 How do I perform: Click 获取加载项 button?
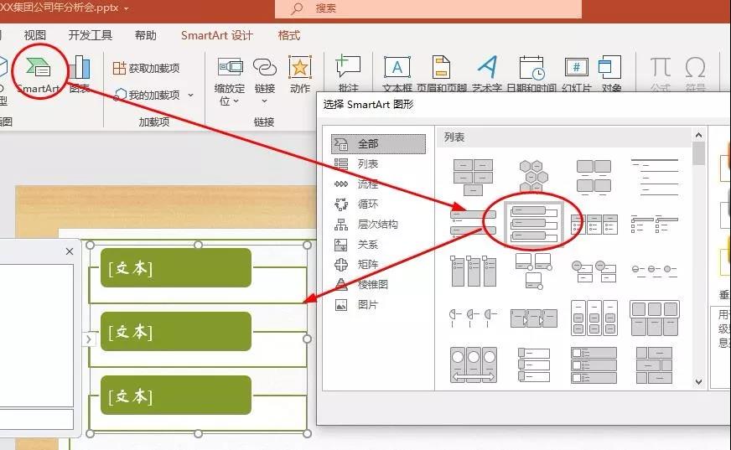point(146,68)
